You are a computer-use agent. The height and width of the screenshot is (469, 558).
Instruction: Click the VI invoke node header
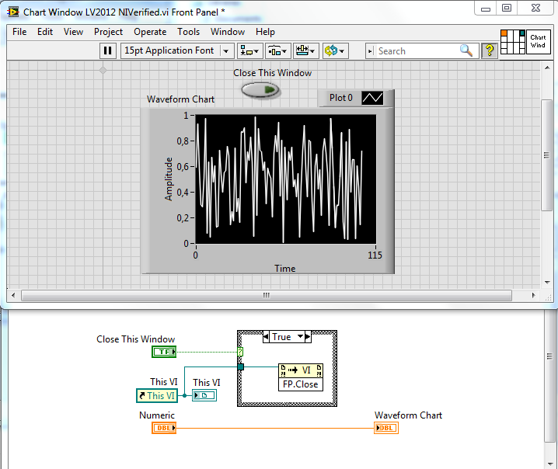pyautogui.click(x=300, y=370)
